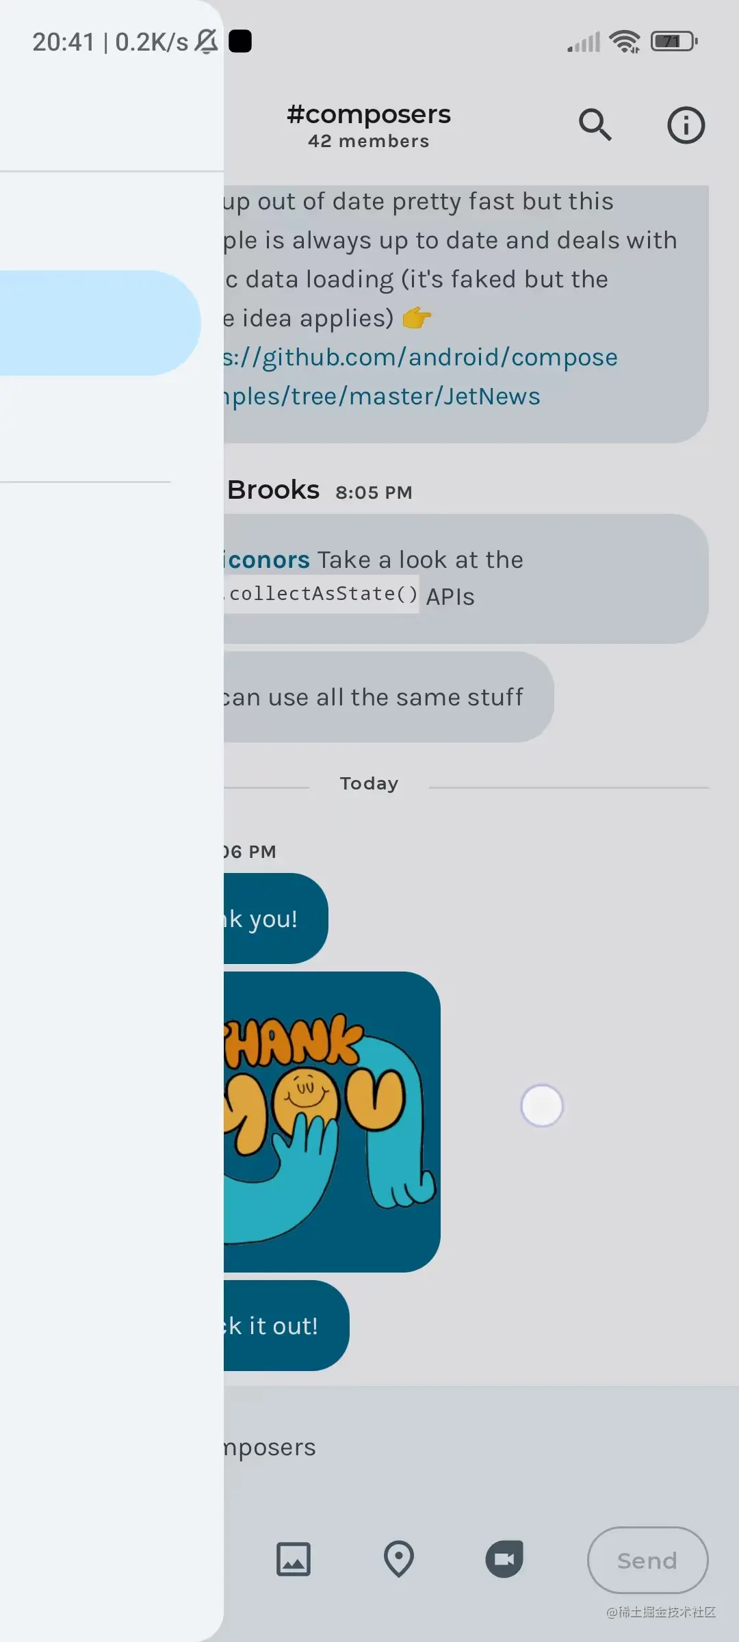Tap the Brooks author name
The height and width of the screenshot is (1642, 739).
(273, 490)
